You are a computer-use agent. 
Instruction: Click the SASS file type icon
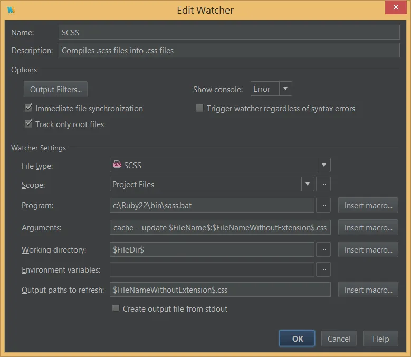click(x=117, y=165)
